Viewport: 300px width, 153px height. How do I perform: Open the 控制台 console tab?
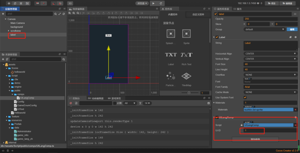coord(75,98)
